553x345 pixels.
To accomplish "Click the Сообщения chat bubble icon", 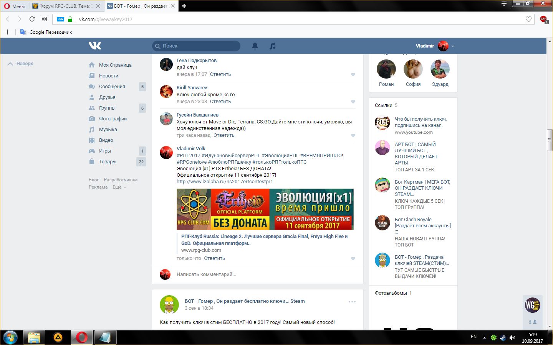I will (x=92, y=87).
